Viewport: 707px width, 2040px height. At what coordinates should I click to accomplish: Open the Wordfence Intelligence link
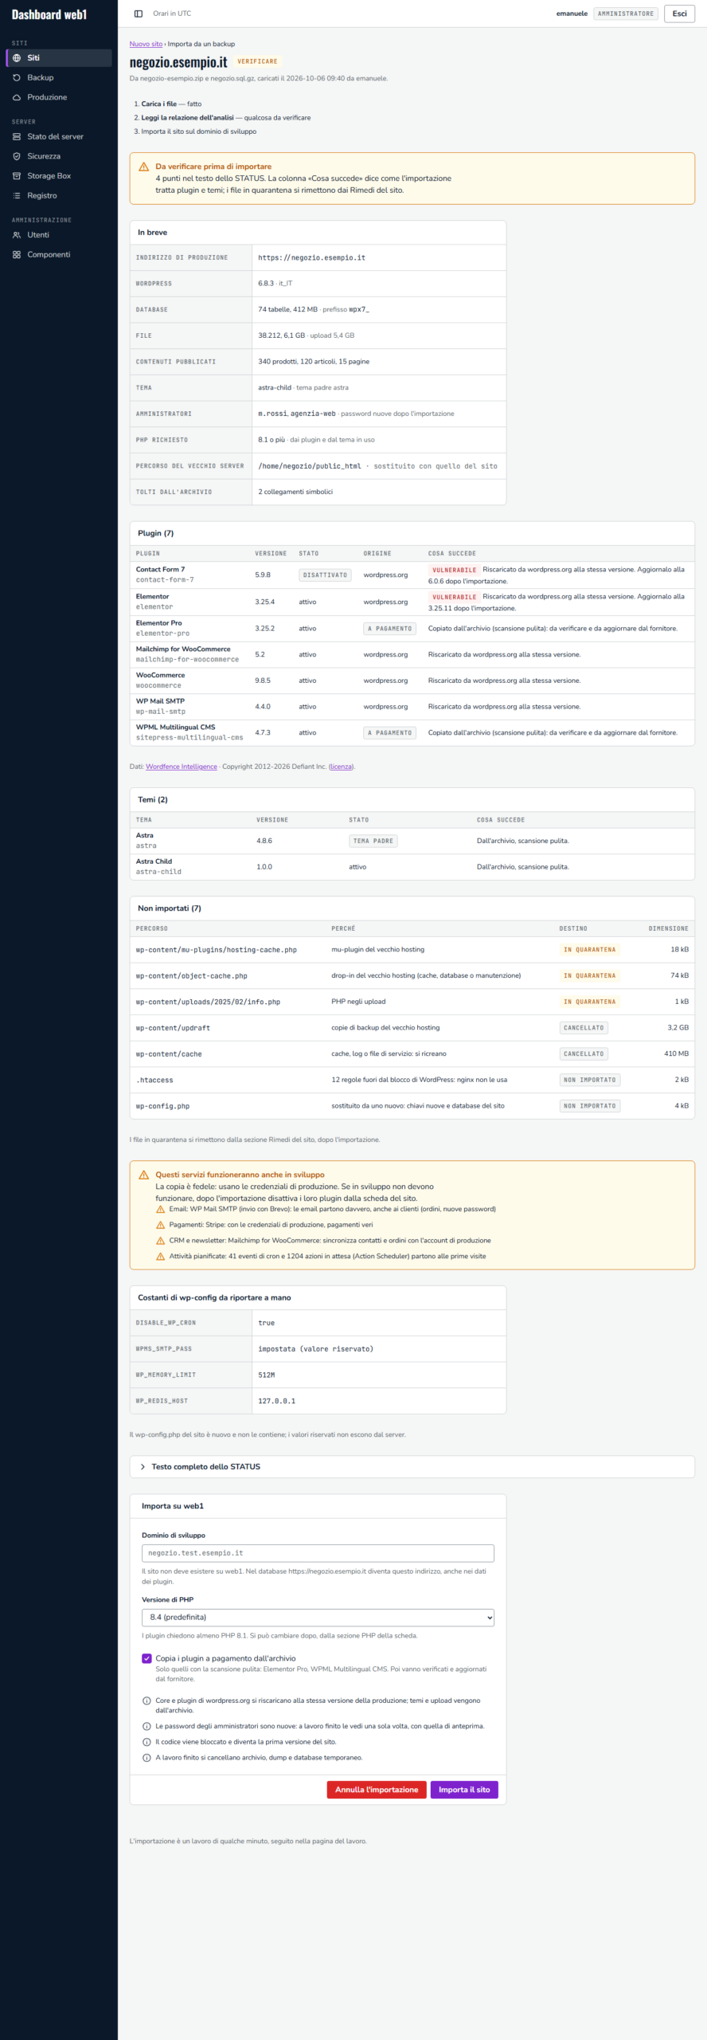pyautogui.click(x=182, y=767)
